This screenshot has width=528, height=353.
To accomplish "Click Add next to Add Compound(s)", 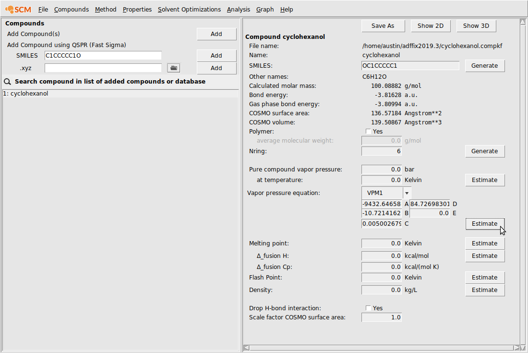I will click(216, 34).
